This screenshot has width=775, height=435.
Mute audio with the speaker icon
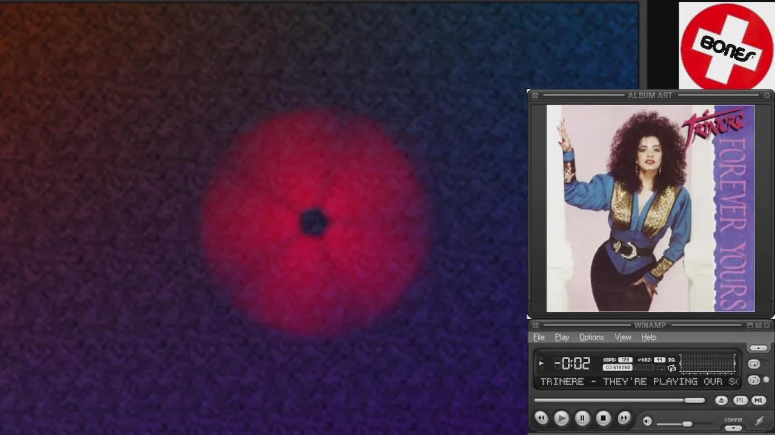(x=647, y=421)
